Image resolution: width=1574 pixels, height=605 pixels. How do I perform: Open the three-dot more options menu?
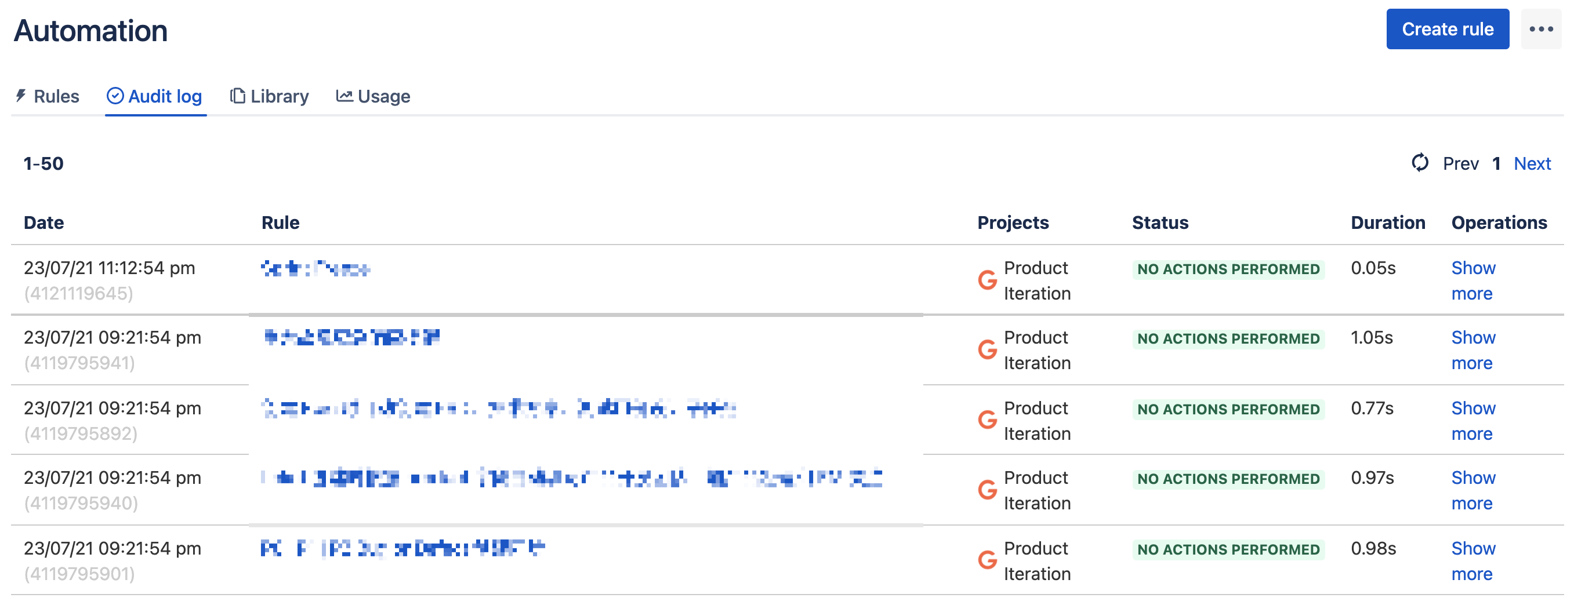coord(1541,30)
